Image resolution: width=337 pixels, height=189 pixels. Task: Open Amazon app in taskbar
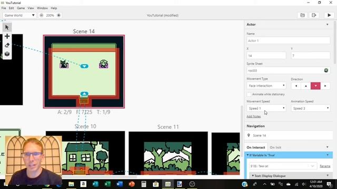pyautogui.click(x=83, y=184)
